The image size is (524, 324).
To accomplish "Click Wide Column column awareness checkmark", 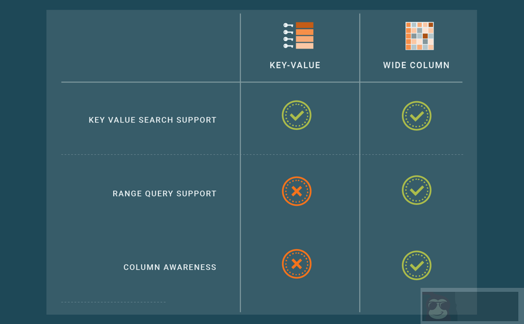I will tap(417, 265).
